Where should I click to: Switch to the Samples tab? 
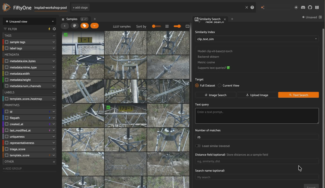pos(72,19)
